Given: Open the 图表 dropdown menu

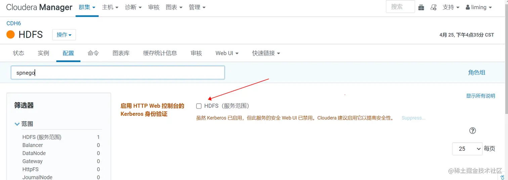Looking at the screenshot, I should pos(174,7).
